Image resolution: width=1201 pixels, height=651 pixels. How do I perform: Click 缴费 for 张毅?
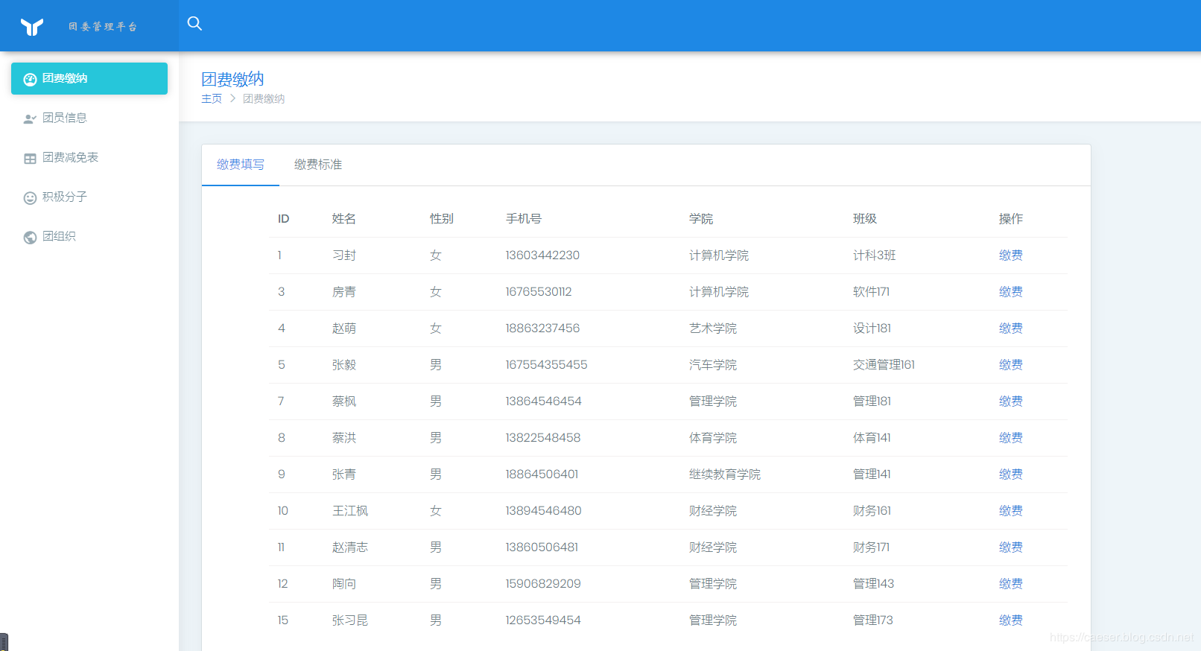[x=1011, y=365]
